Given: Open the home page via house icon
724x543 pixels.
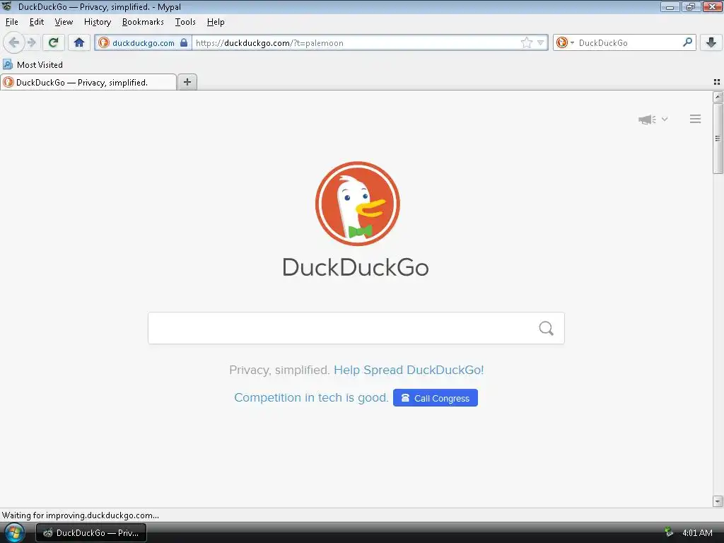Looking at the screenshot, I should [79, 43].
